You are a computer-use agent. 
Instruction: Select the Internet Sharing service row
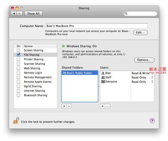point(35,91)
